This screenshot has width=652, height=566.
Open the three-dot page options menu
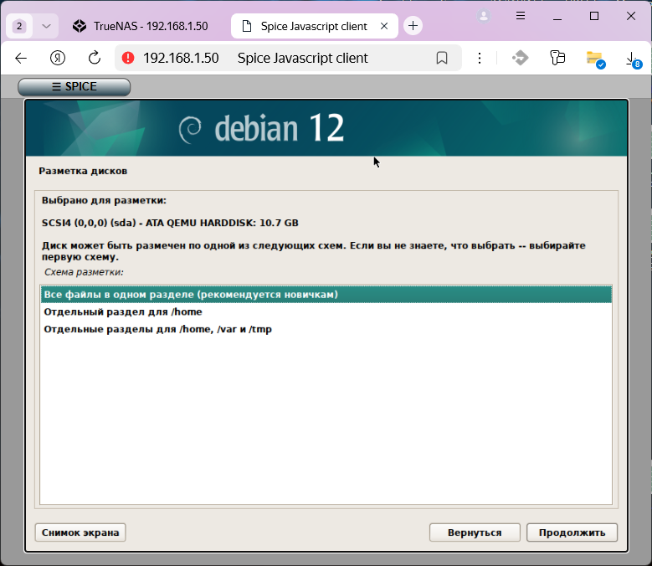click(480, 59)
